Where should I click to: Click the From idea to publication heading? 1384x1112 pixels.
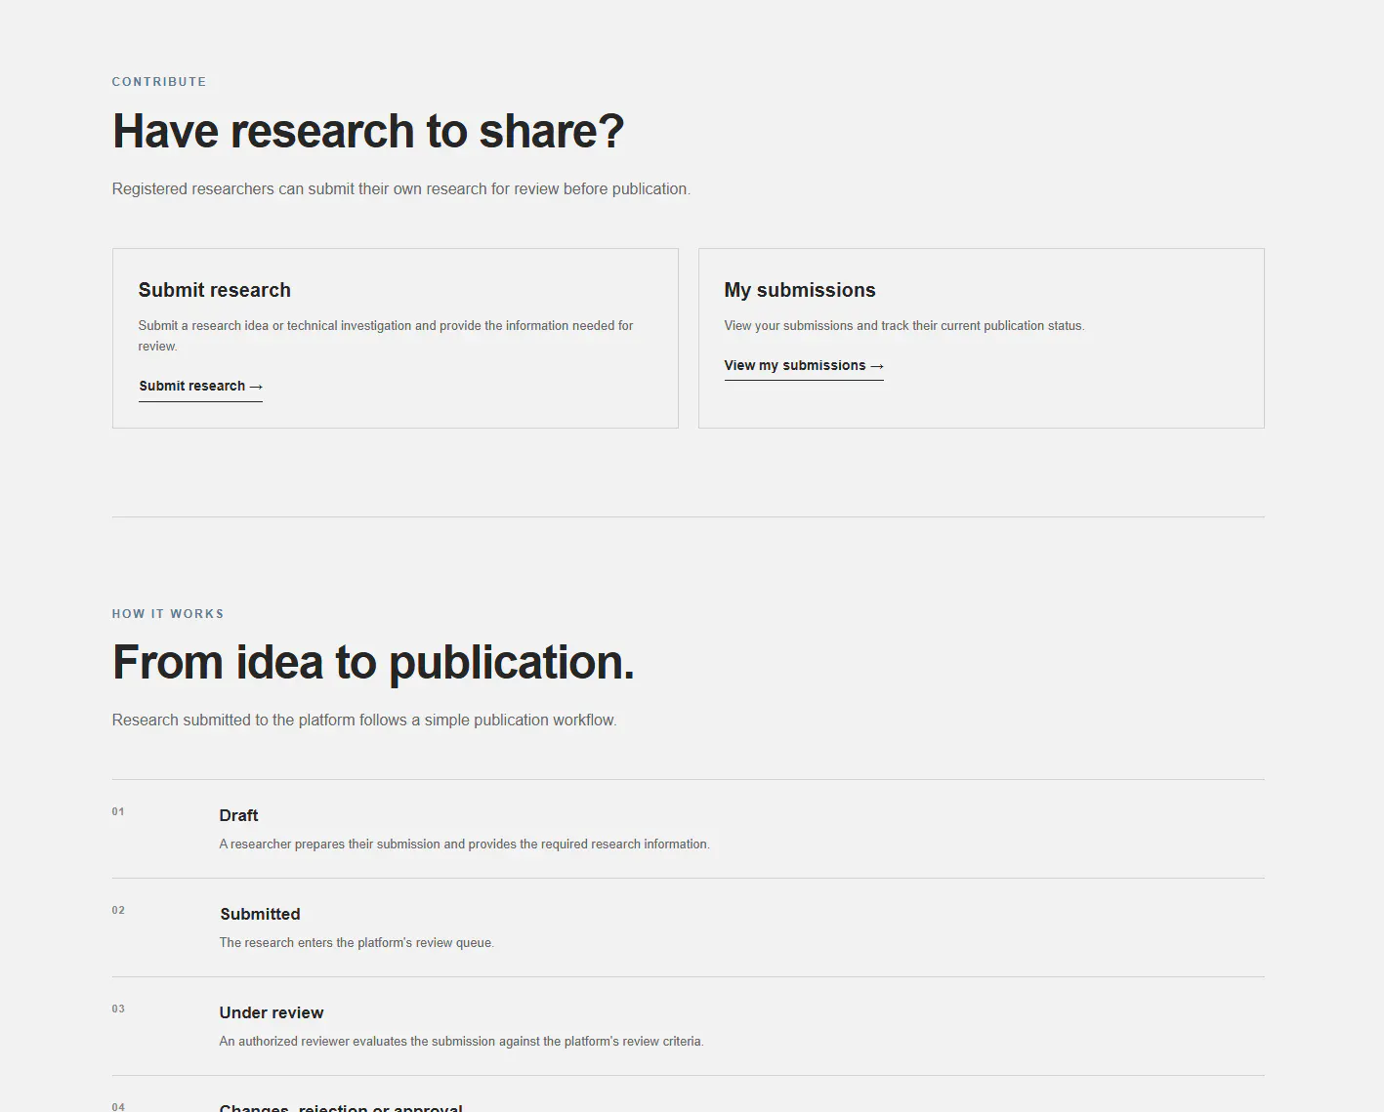373,662
